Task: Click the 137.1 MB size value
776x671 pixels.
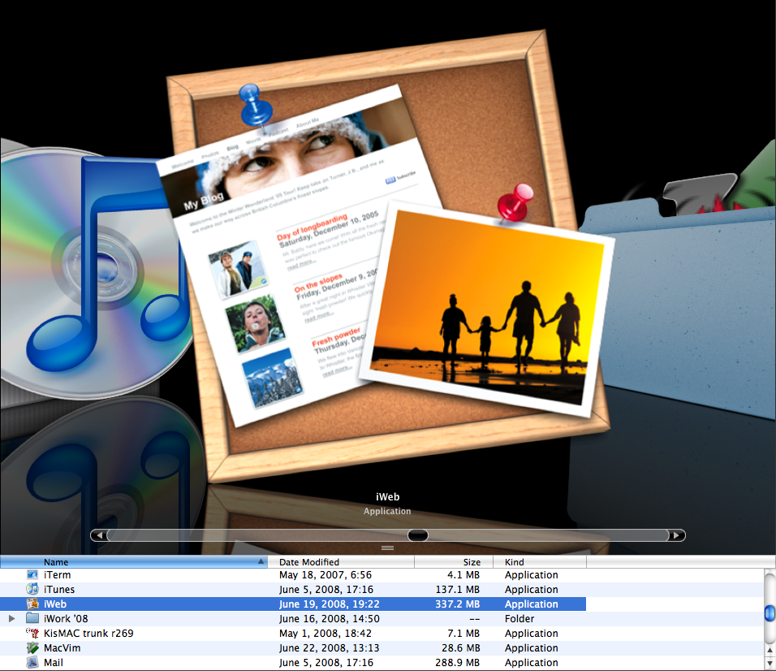Action: [457, 589]
